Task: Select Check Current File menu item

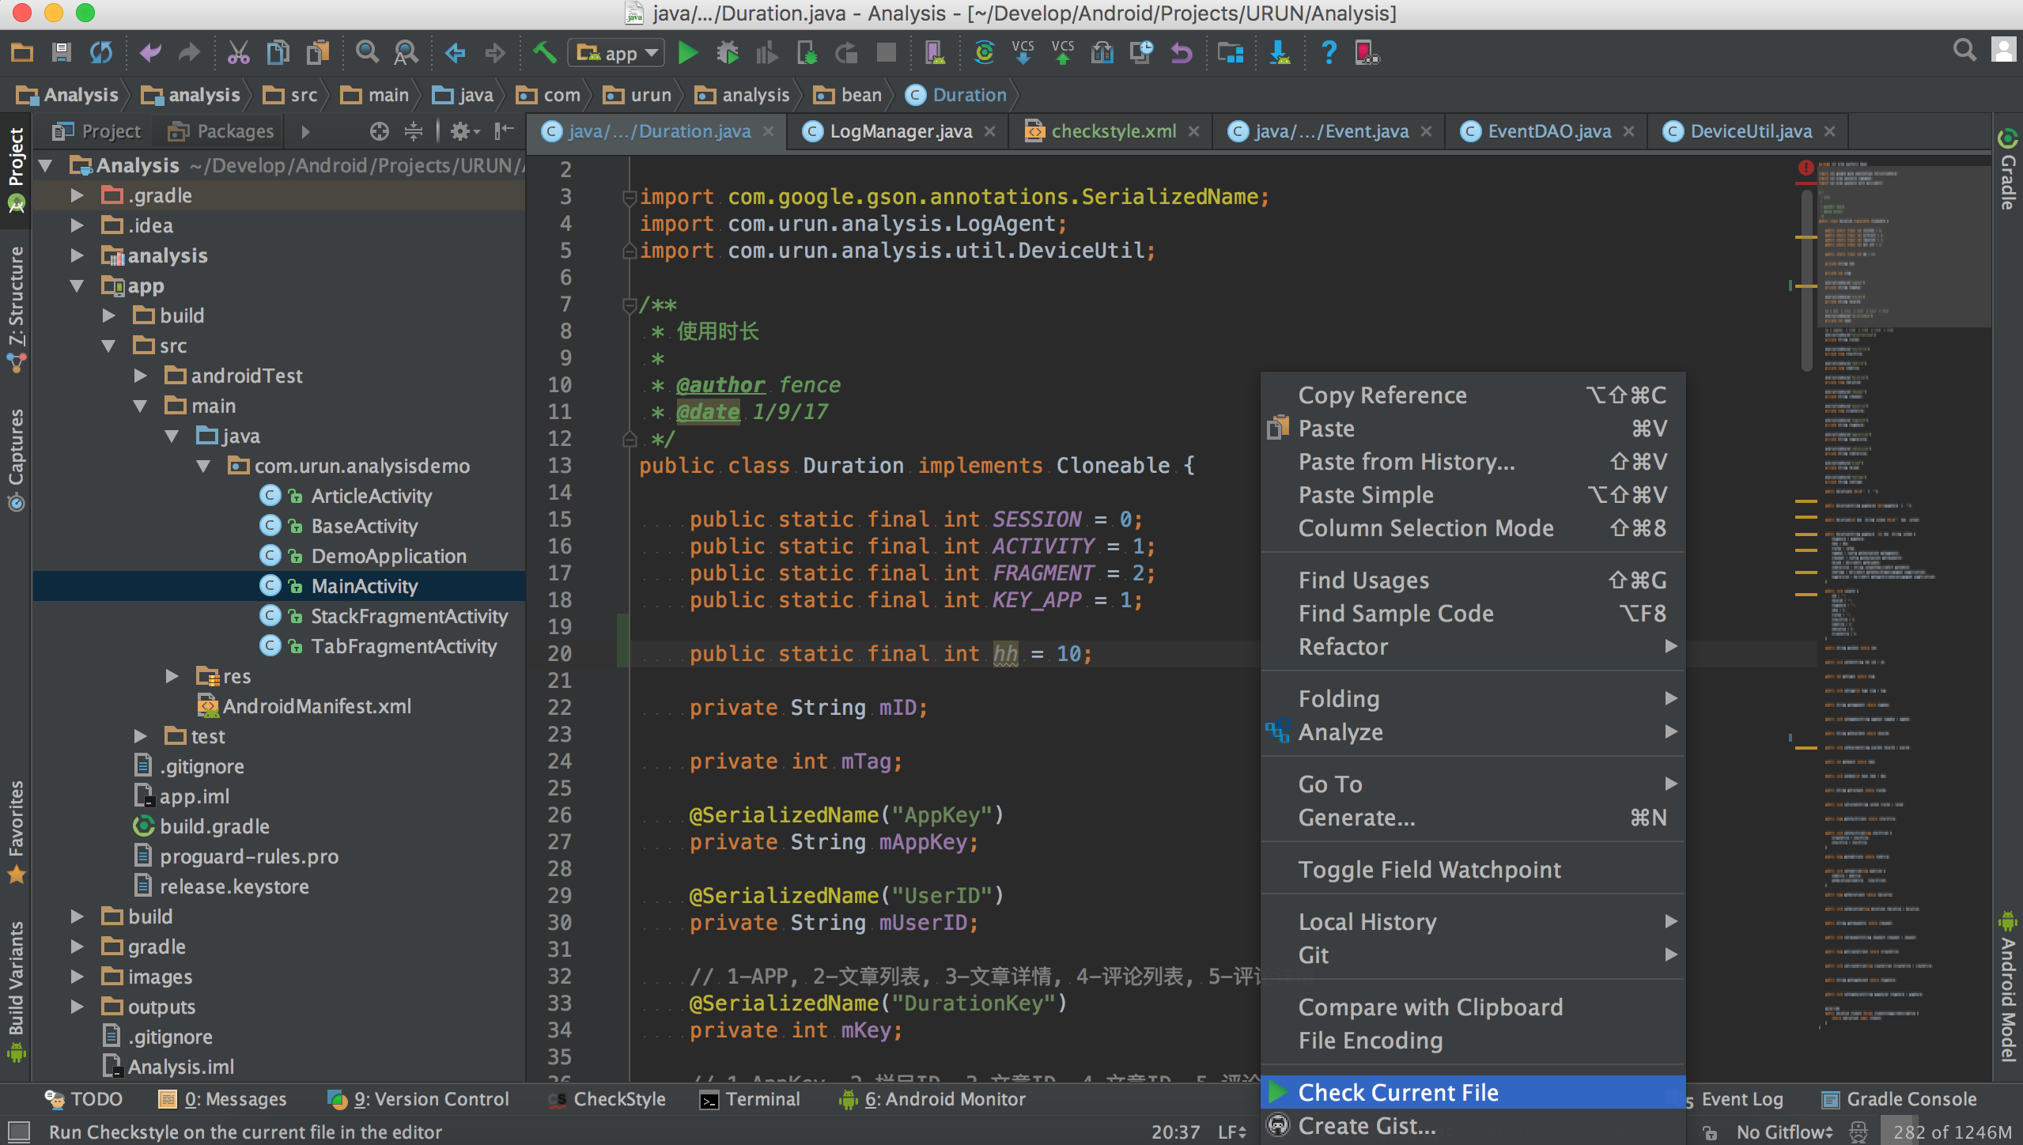Action: click(1473, 1092)
